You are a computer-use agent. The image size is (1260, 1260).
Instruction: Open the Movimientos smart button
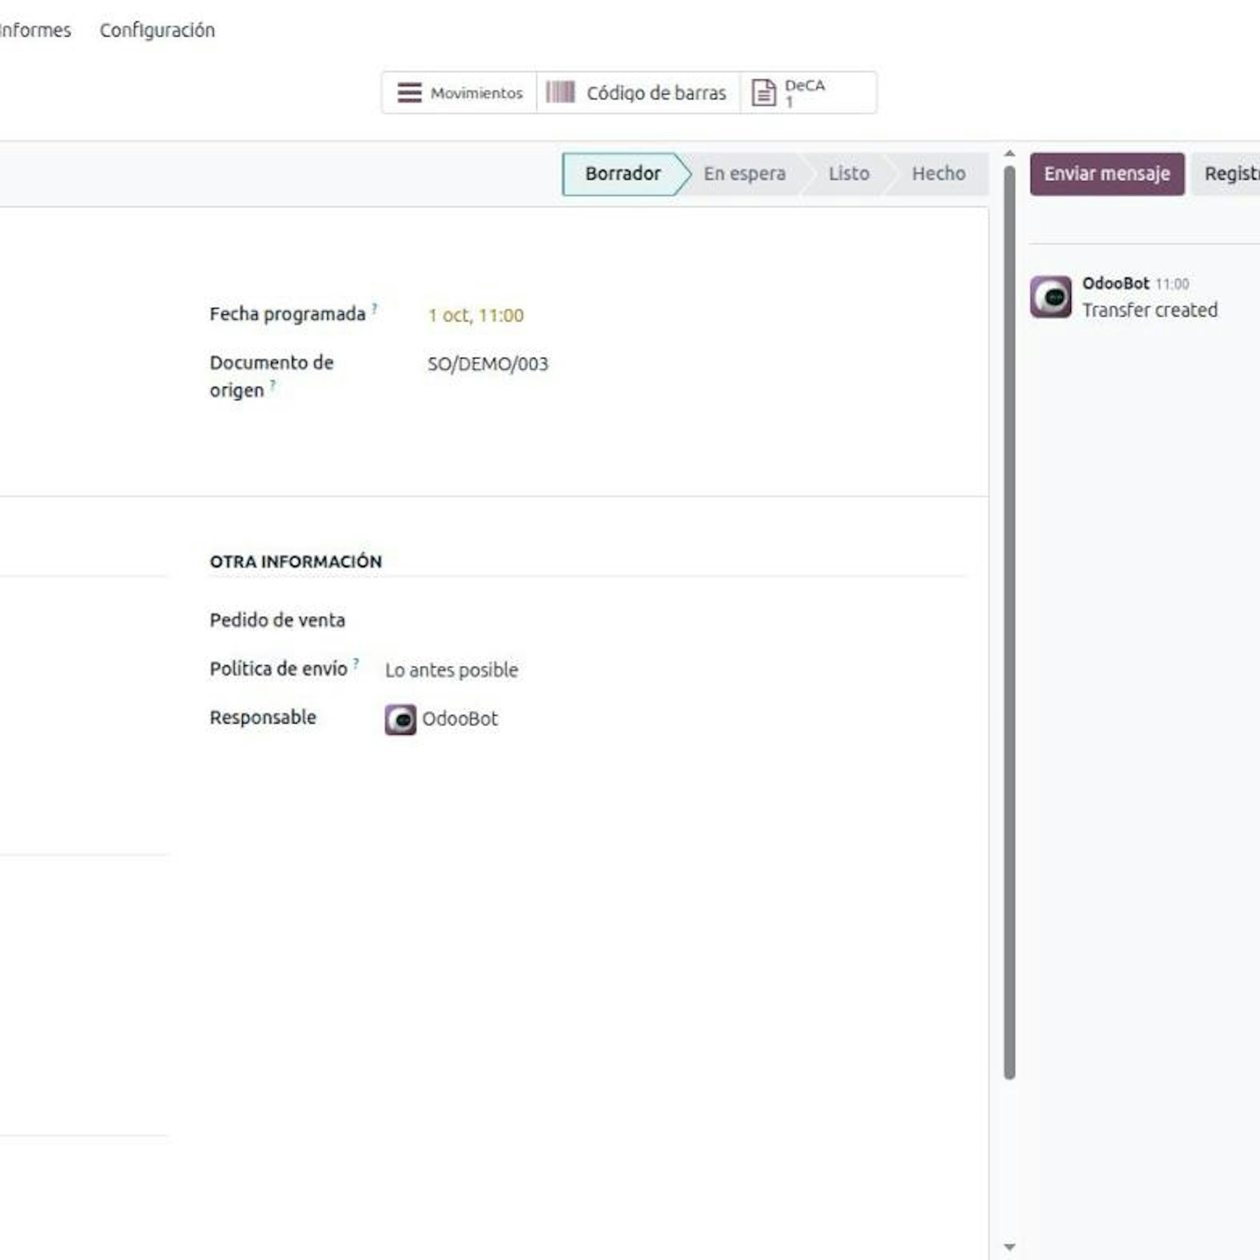459,93
